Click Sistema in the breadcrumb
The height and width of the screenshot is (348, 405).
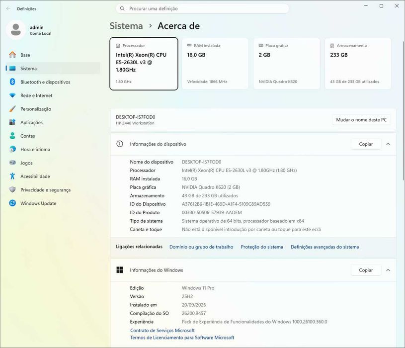(126, 26)
